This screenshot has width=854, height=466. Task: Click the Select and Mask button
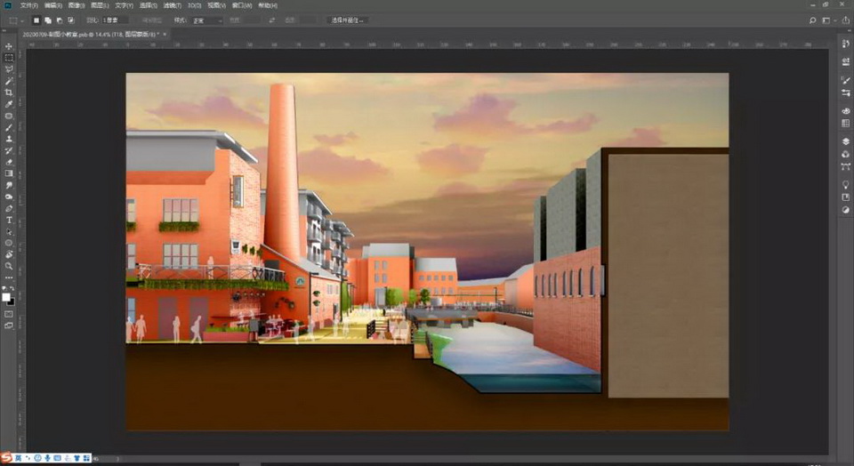[x=348, y=19]
